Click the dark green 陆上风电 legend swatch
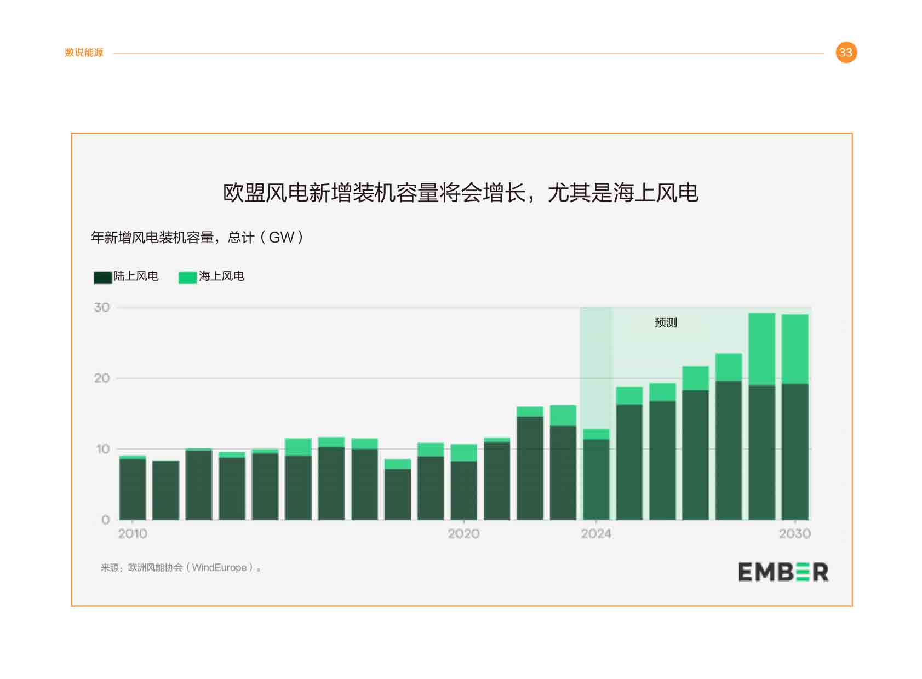922x679 pixels. coord(103,277)
